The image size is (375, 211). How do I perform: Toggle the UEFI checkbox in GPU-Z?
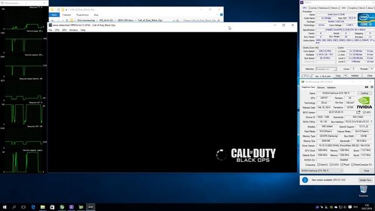(364, 112)
